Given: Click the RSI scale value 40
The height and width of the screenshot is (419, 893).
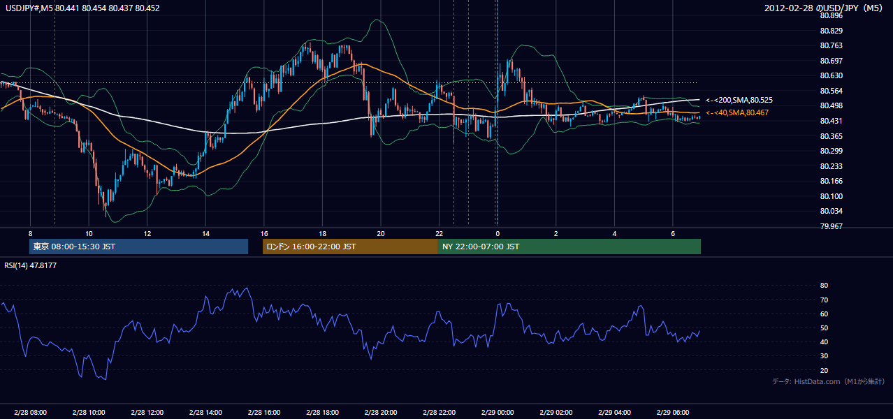Looking at the screenshot, I should click(825, 342).
